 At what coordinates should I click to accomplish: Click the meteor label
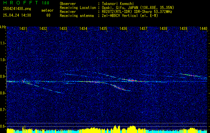pos(47,10)
